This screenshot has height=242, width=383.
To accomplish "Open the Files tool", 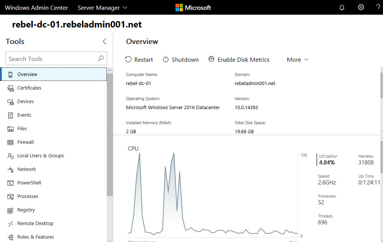I will coord(54,129).
